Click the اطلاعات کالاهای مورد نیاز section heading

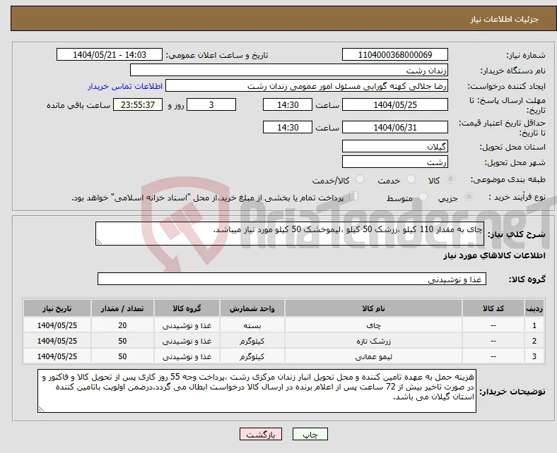[494, 255]
